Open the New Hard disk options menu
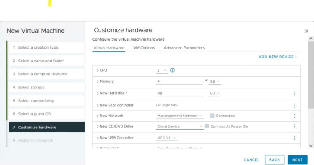The height and width of the screenshot is (165, 314). coord(295,93)
